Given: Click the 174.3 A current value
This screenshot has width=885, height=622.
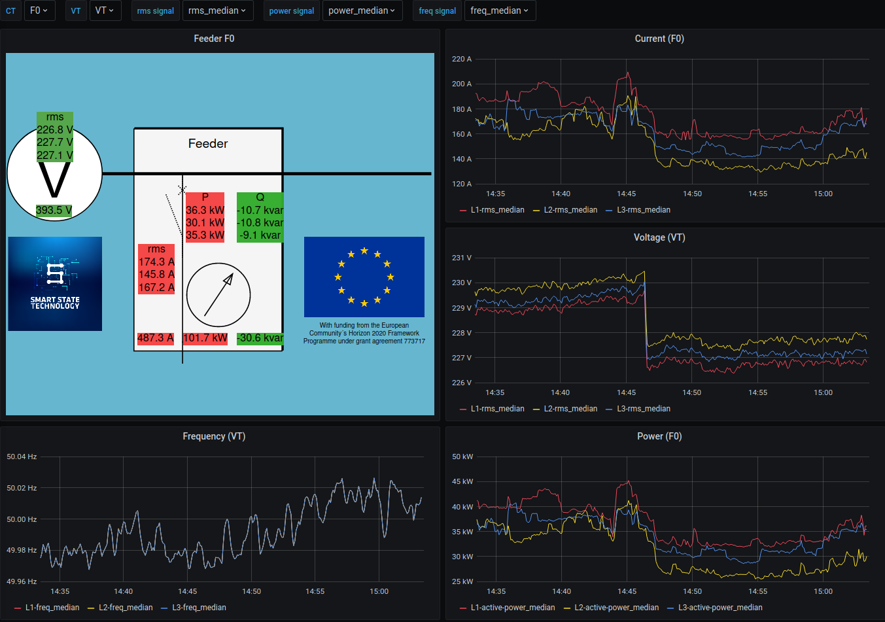Looking at the screenshot, I should [156, 262].
